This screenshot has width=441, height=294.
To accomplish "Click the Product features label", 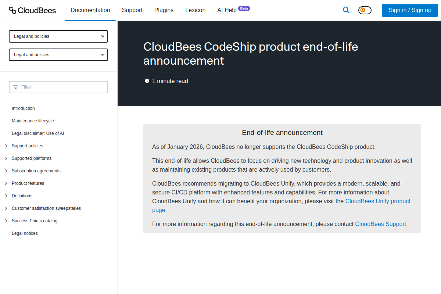I will pyautogui.click(x=28, y=183).
